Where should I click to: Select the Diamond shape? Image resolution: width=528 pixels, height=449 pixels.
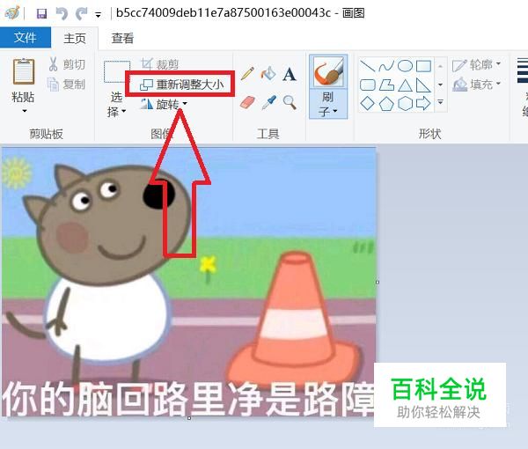(367, 103)
